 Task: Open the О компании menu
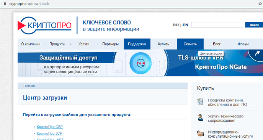31,44
